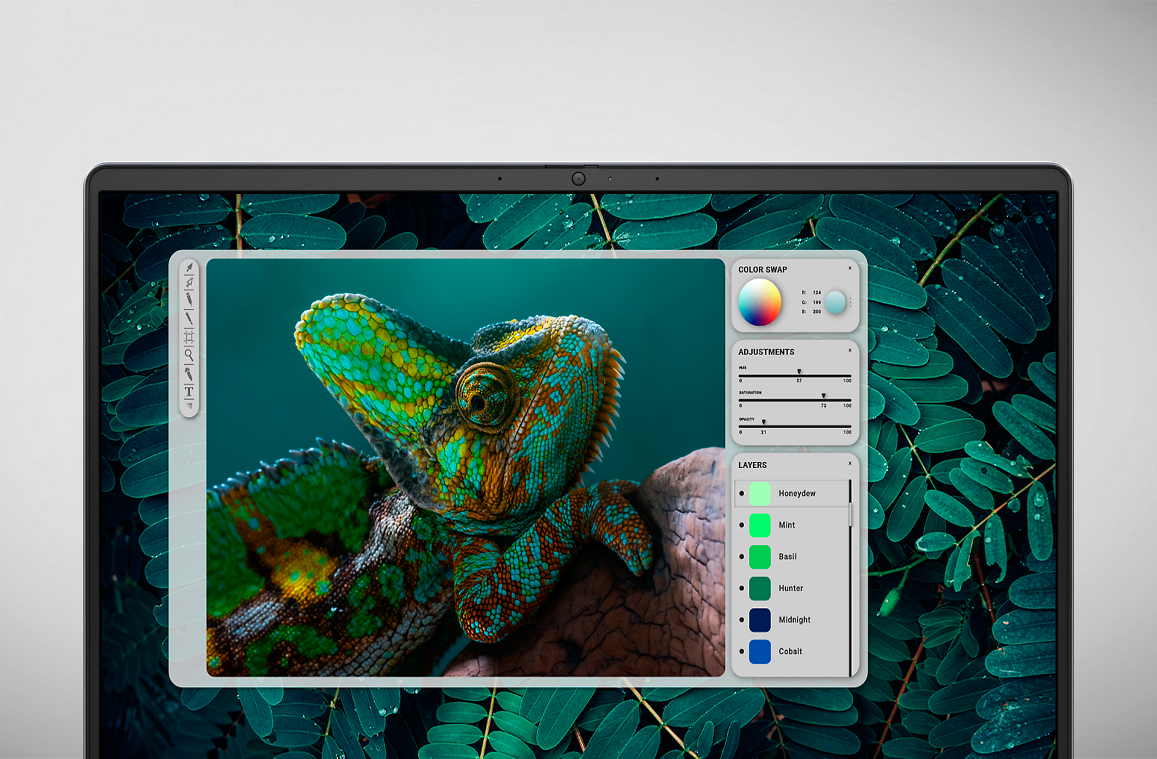Choose the thin pencil tool
1157x759 pixels.
pyautogui.click(x=189, y=318)
